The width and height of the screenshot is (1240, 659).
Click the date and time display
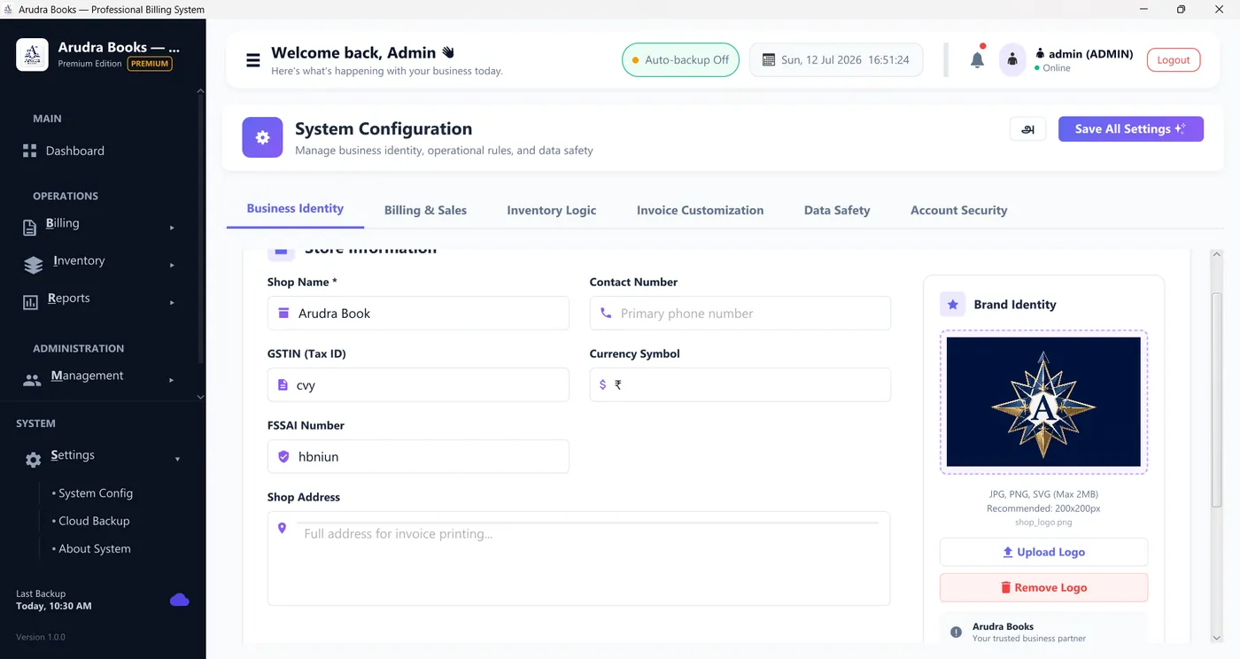tap(836, 60)
